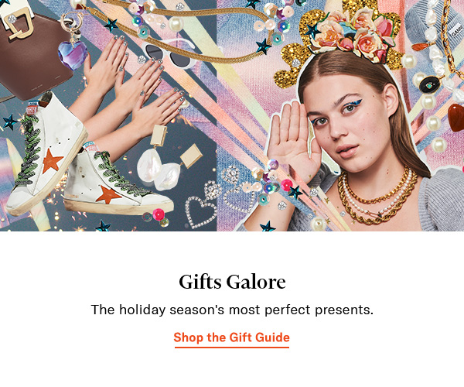
Task: Click the white cat-eye sunglasses
Action: click(169, 55)
